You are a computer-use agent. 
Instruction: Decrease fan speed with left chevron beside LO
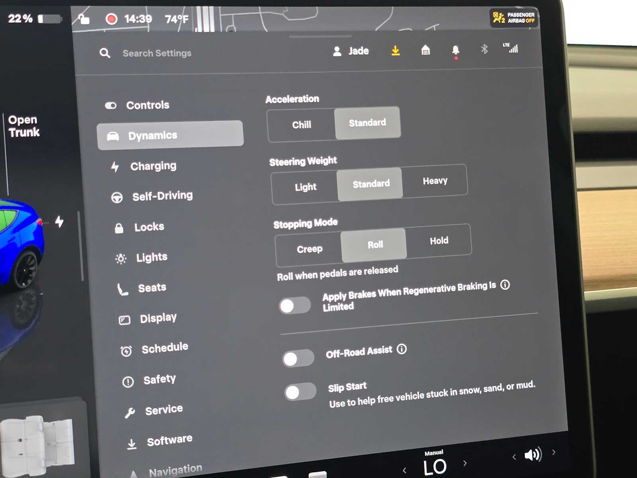[404, 470]
